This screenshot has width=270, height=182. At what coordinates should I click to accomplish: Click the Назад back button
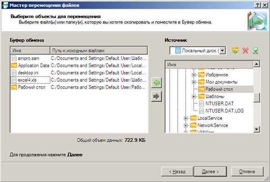coord(177,172)
